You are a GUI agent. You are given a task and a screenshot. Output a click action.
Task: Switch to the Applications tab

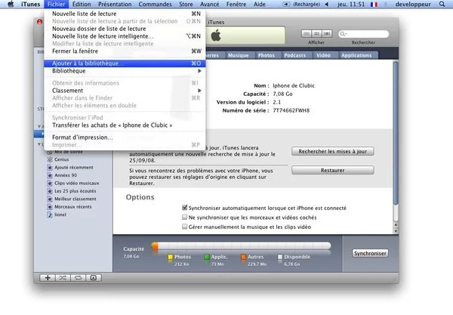point(356,55)
